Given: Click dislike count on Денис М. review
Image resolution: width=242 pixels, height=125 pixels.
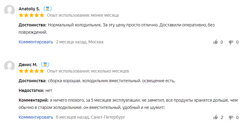Looking at the screenshot, I should [237, 117].
